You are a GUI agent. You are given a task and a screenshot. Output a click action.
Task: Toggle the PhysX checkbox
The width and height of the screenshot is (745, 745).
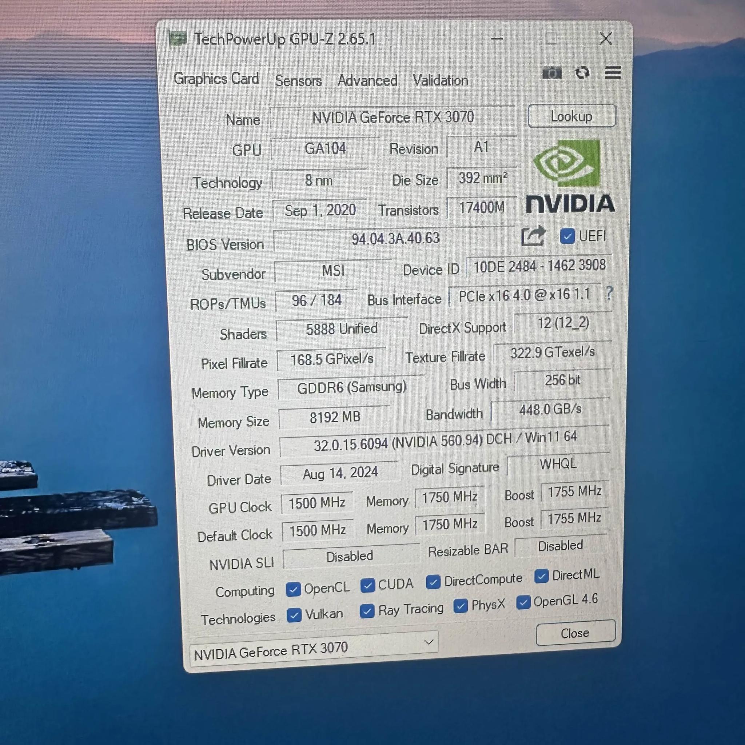click(461, 606)
